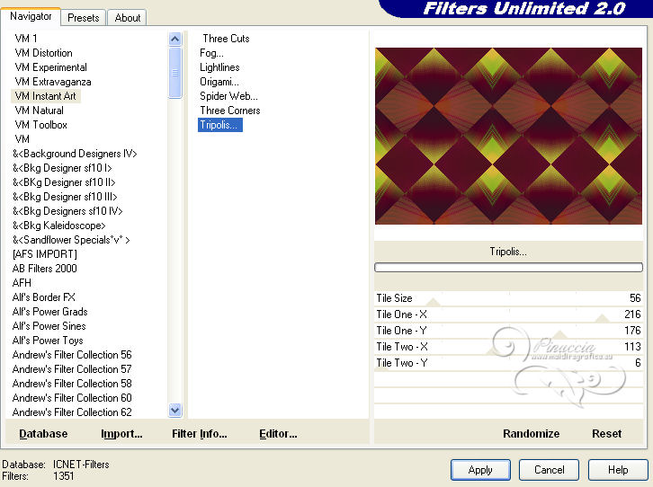Viewport: 653px width, 487px height.
Task: Select Andrew's Filter Collection 58
Action: (x=72, y=384)
